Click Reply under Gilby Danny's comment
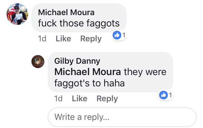Image resolution: width=203 pixels, height=128 pixels. [x=107, y=99]
